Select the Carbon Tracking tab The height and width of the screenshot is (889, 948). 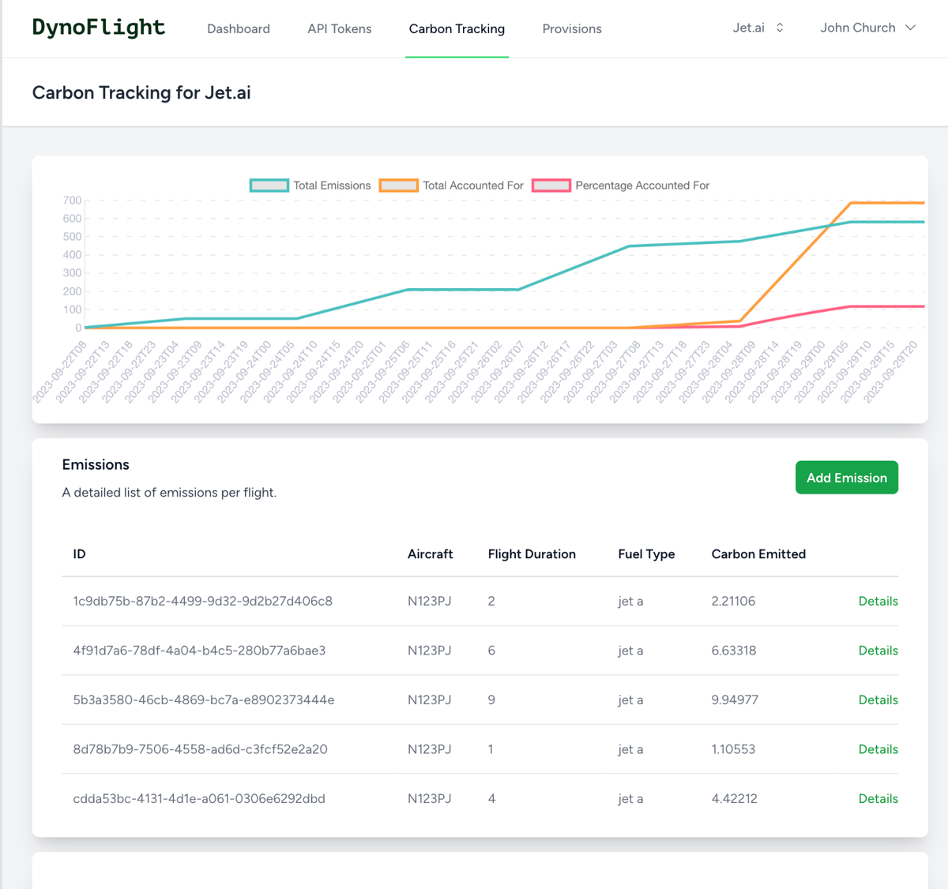click(457, 28)
